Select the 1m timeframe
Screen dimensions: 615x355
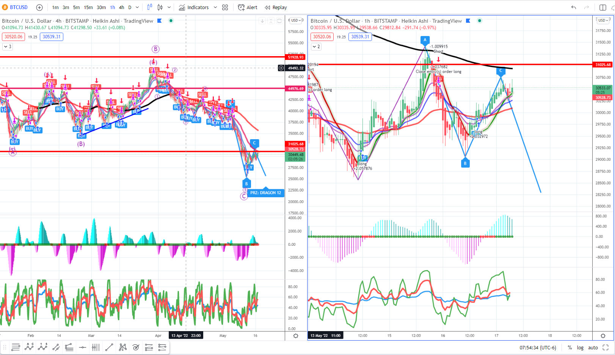click(55, 7)
